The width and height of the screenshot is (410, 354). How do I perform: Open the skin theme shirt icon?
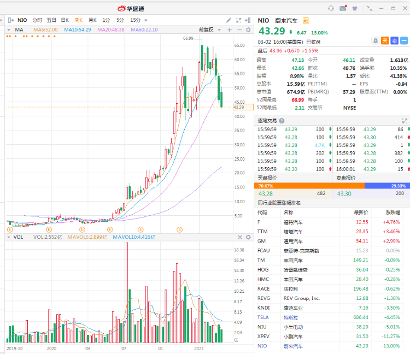pyautogui.click(x=355, y=8)
